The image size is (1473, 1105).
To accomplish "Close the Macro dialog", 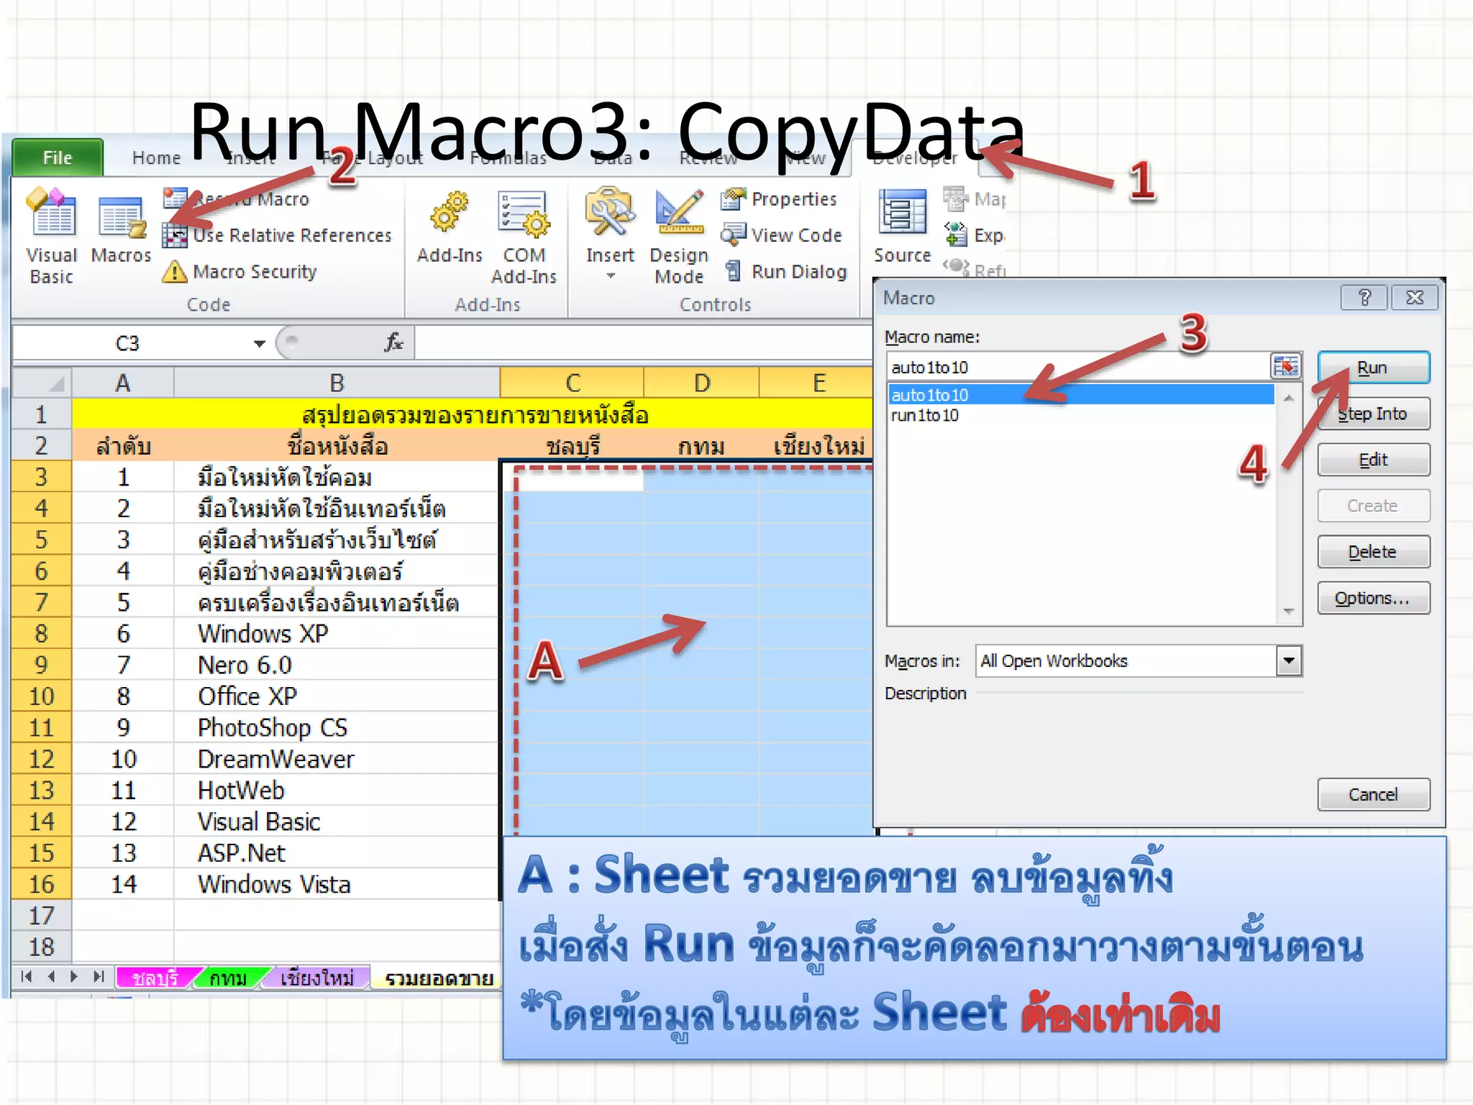I will [1415, 297].
